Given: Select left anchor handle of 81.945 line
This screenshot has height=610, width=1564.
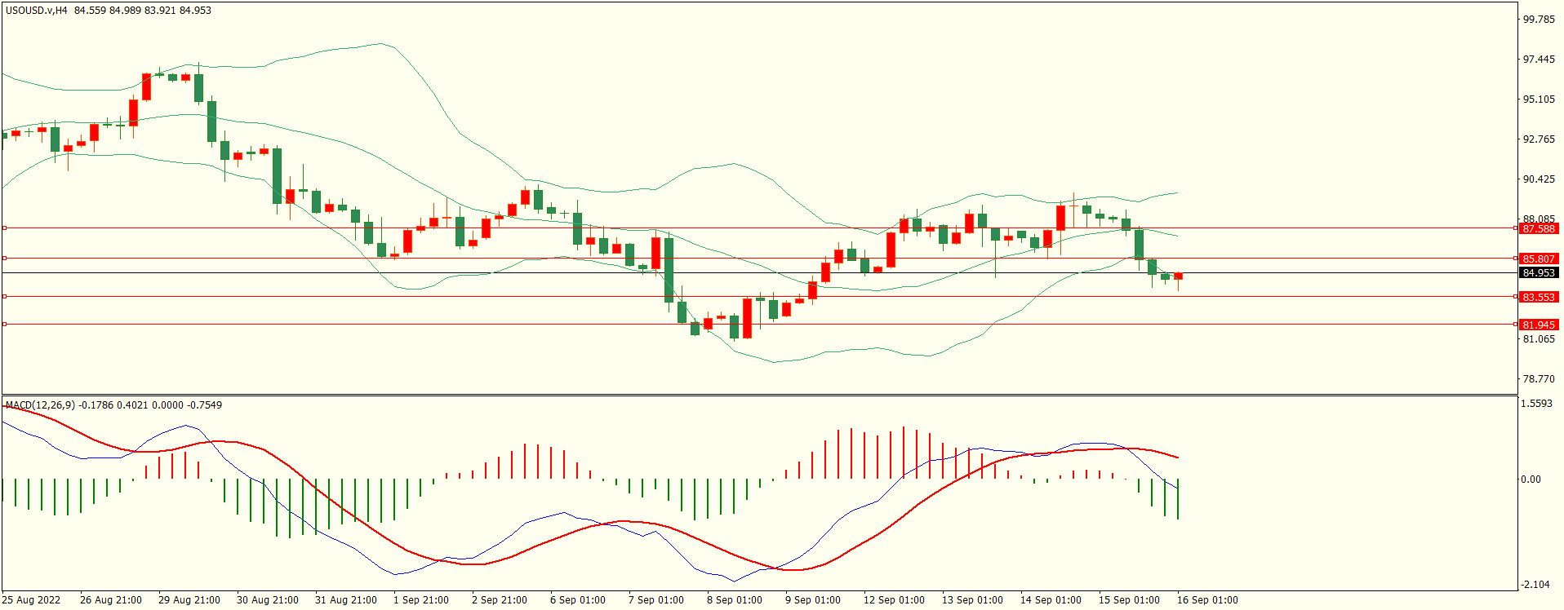Looking at the screenshot, I should tap(5, 325).
